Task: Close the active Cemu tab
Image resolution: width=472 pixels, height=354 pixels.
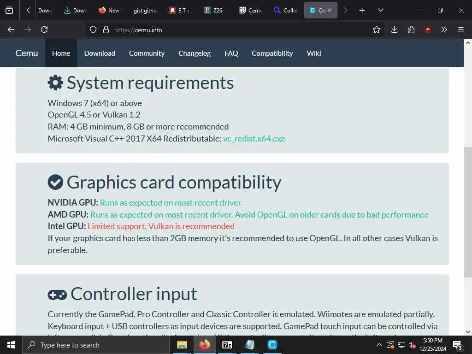Action: [x=330, y=10]
